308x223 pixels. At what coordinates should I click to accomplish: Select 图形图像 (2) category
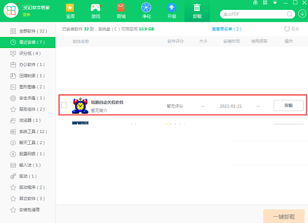coord(28,87)
